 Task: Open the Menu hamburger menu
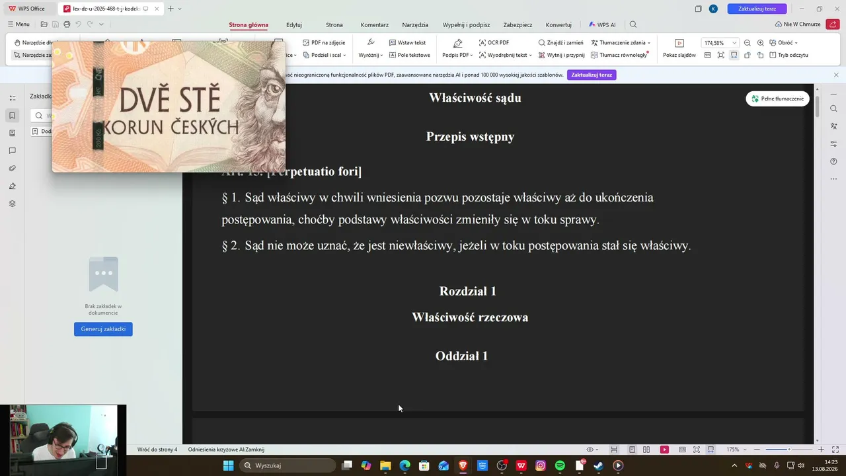pyautogui.click(x=19, y=24)
